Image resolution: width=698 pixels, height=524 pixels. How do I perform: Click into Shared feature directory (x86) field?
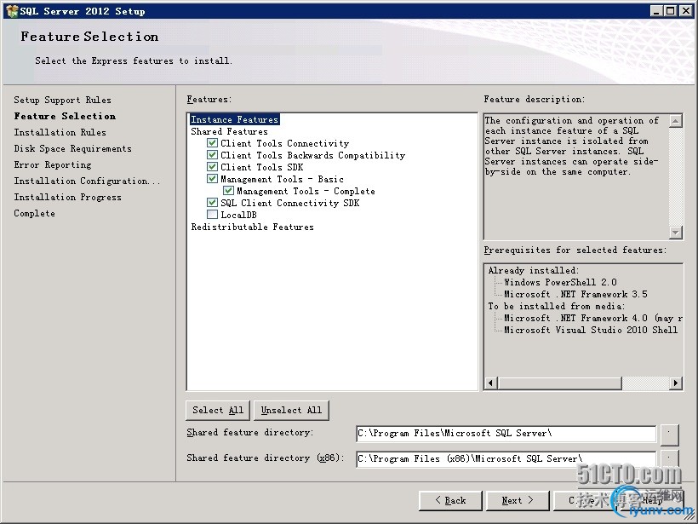coord(506,459)
